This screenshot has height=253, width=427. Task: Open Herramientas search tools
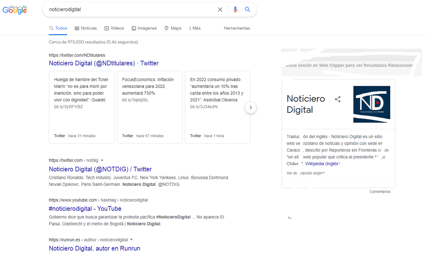[237, 28]
